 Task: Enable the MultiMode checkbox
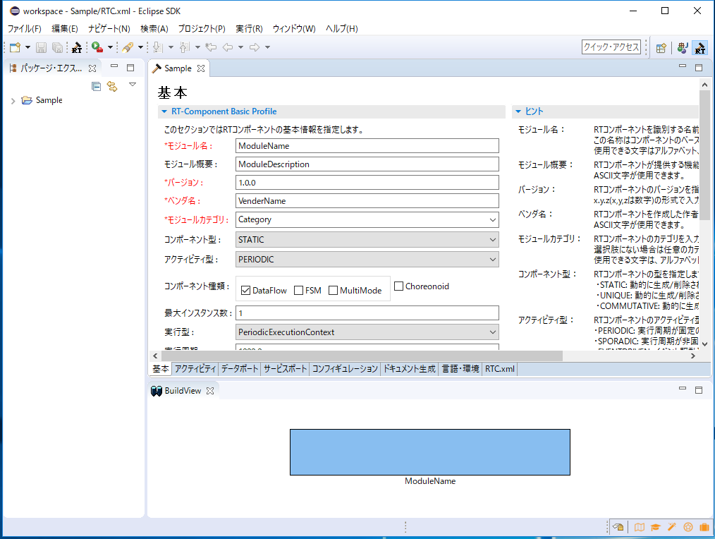(334, 290)
